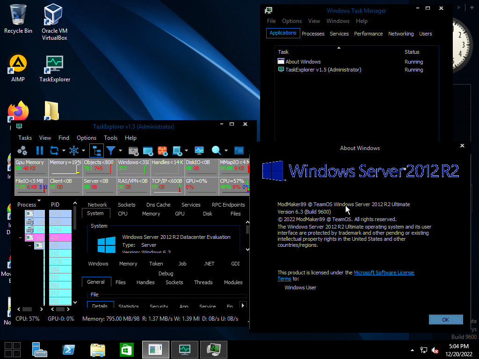Open the Recycle Bin desktop icon
Screen dimensions: 479x359
click(18, 19)
